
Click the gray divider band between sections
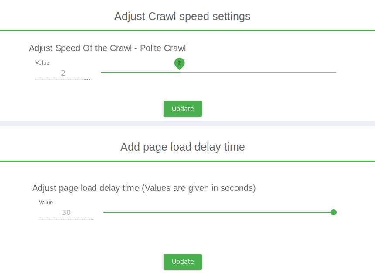[x=187, y=124]
